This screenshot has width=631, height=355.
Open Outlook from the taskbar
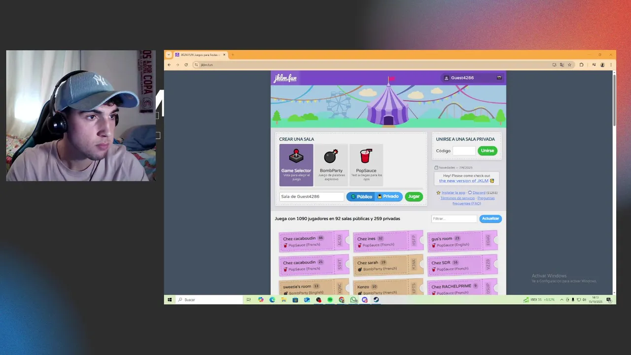coord(307,300)
